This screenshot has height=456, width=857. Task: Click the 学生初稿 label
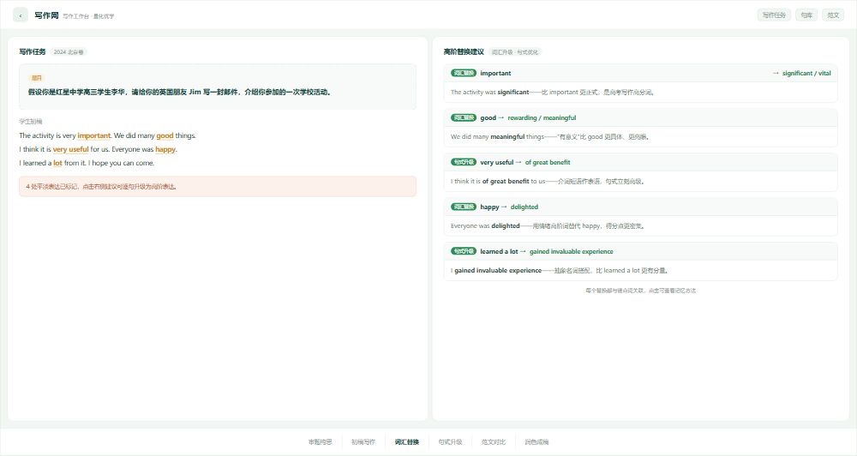click(x=31, y=122)
